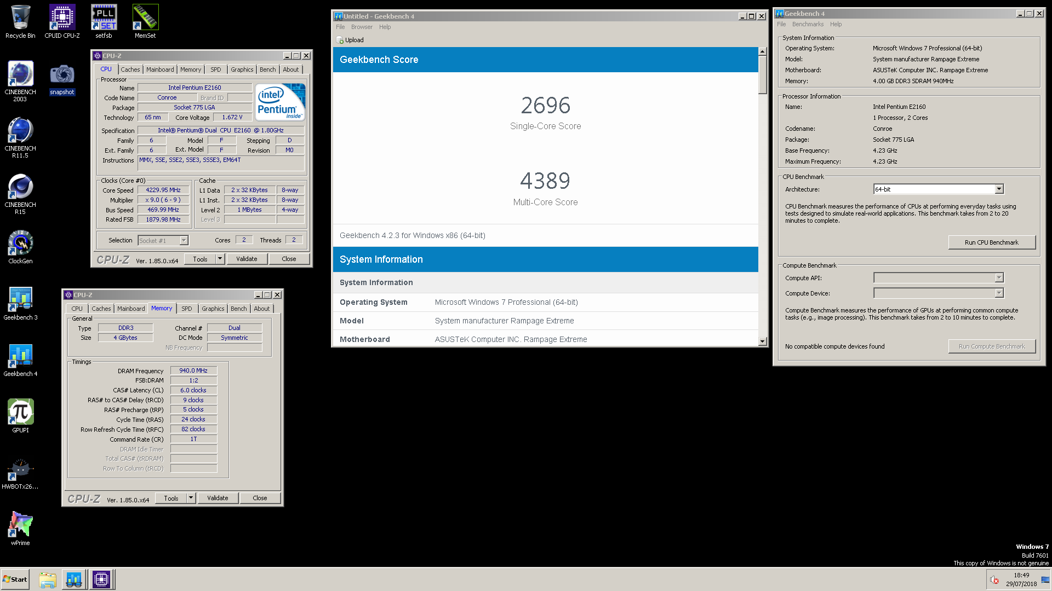Image resolution: width=1052 pixels, height=591 pixels.
Task: Open the CPUID CPU-Z desktop shortcut
Action: pyautogui.click(x=62, y=22)
